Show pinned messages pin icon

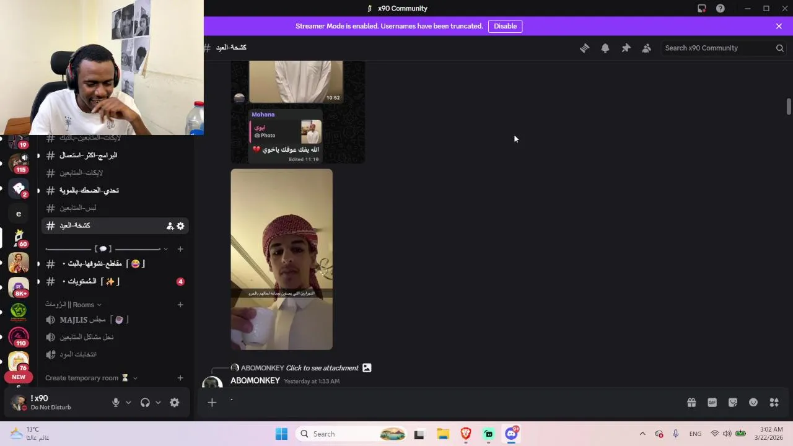pos(626,48)
